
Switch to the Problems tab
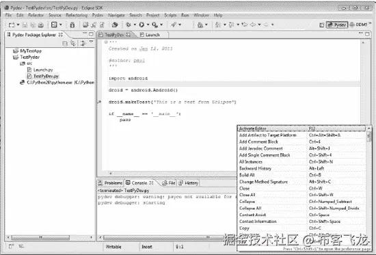pyautogui.click(x=110, y=183)
